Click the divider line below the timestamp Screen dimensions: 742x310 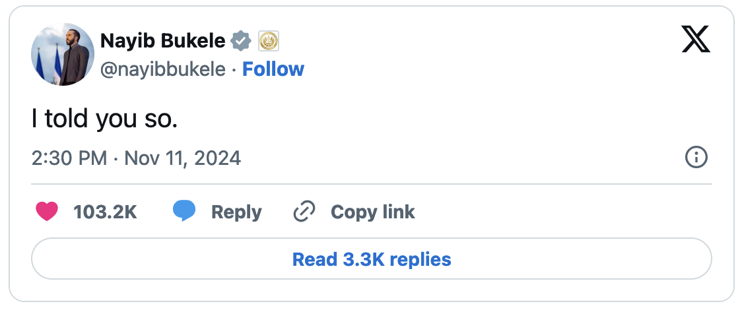pos(371,183)
